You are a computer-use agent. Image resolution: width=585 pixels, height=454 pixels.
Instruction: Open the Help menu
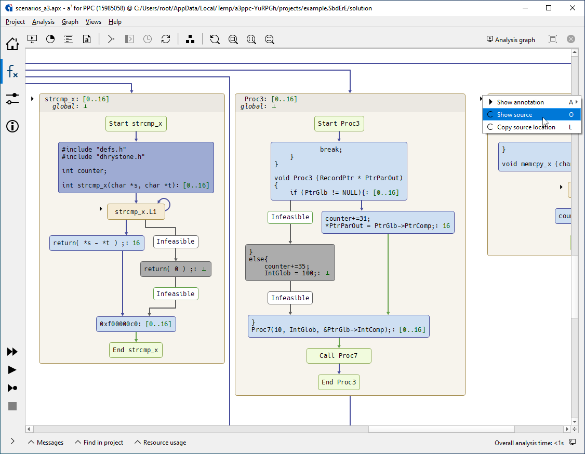(115, 22)
